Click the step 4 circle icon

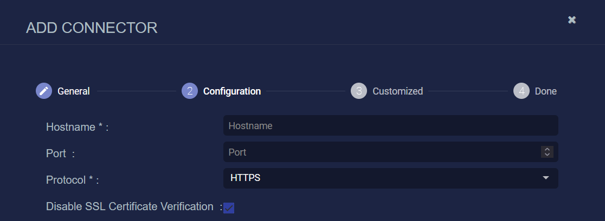[522, 91]
